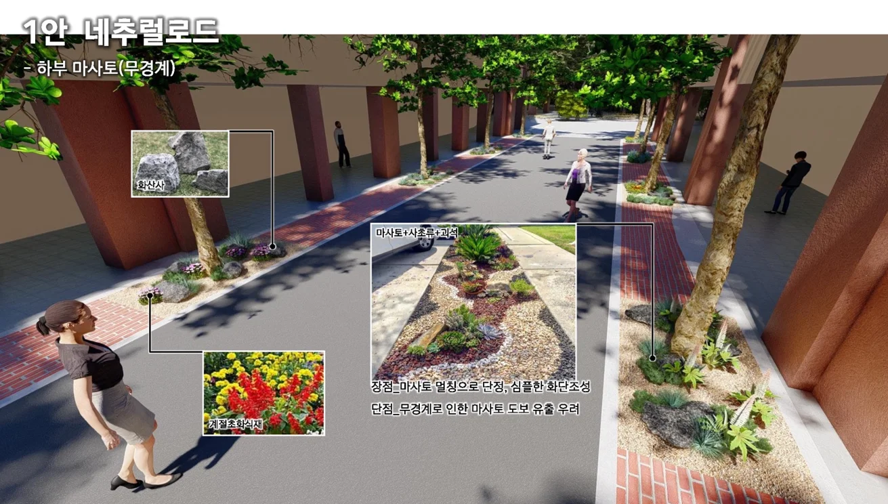
Task: Select the flower thumbnail labeled 계절초화식재
Action: (x=264, y=393)
